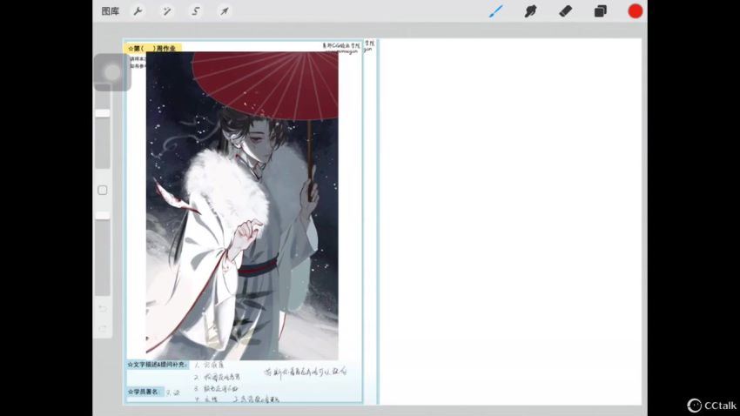
Task: Open the red color picker
Action: point(636,10)
